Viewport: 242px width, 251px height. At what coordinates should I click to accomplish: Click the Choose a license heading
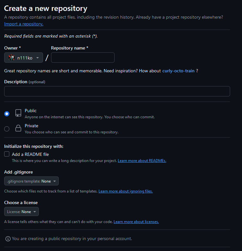[x=21, y=203]
